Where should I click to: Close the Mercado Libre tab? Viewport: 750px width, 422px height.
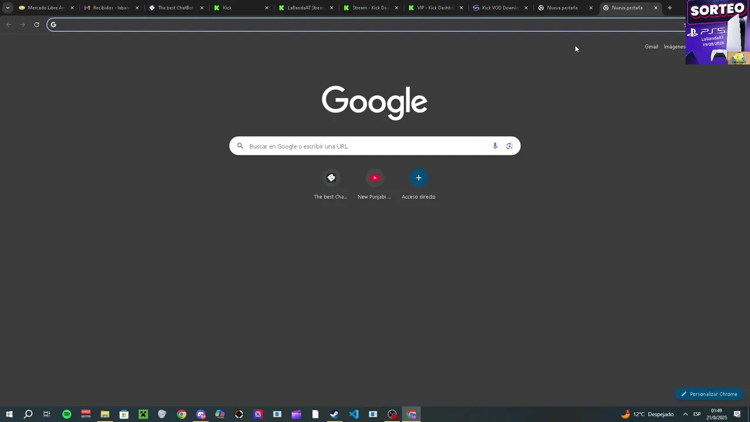point(72,8)
